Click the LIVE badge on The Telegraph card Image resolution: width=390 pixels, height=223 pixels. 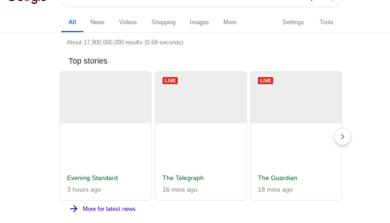[170, 81]
